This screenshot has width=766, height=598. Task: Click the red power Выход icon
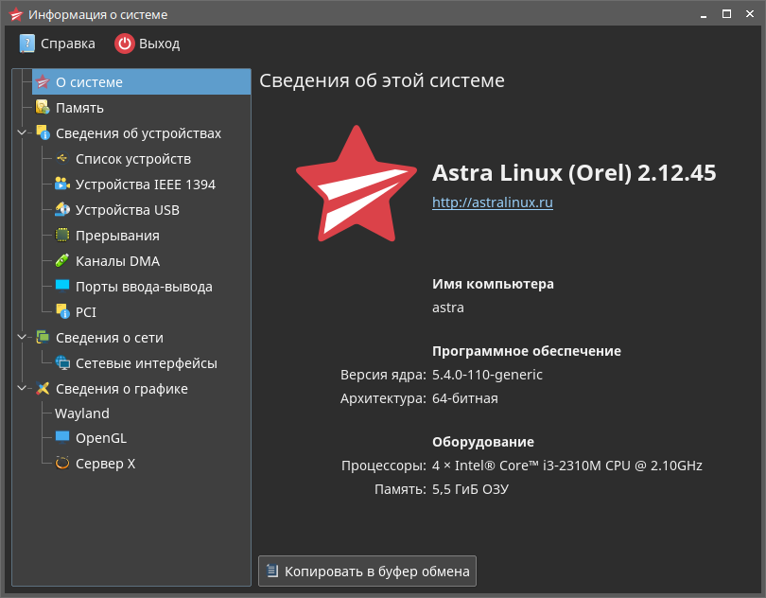click(x=125, y=44)
